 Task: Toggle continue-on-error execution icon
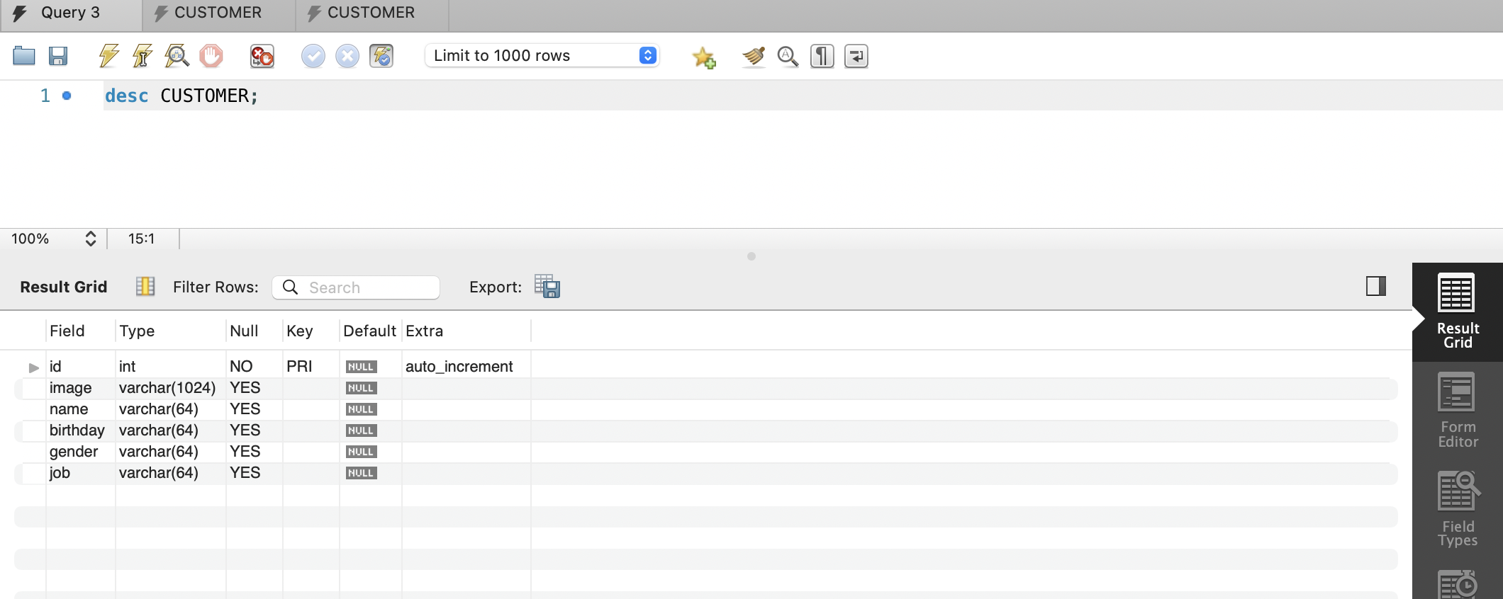click(262, 55)
